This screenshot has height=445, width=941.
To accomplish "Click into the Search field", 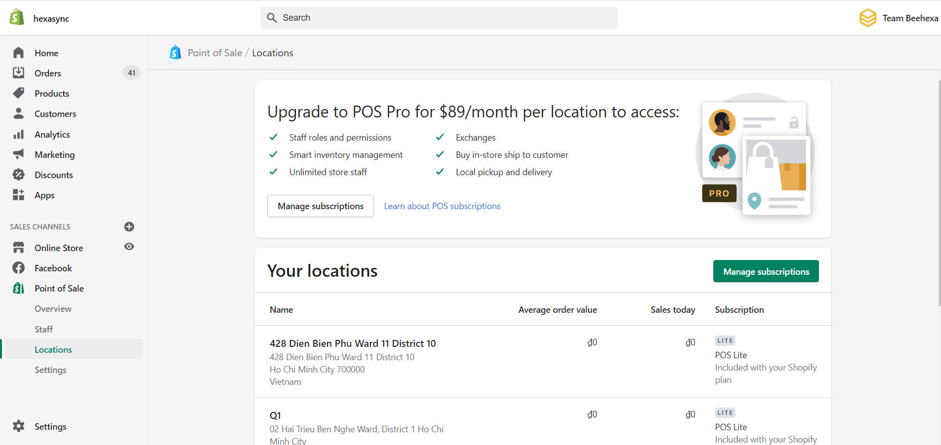I will pyautogui.click(x=439, y=18).
